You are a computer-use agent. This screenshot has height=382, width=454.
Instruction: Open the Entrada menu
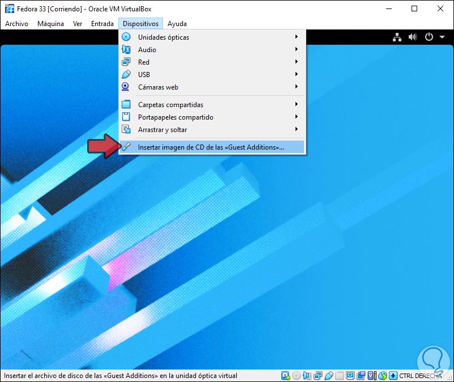(x=102, y=24)
